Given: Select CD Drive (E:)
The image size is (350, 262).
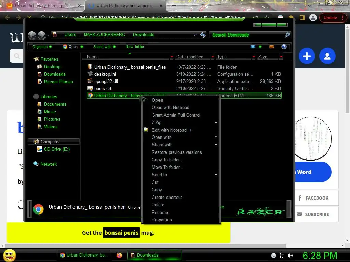Looking at the screenshot, I should [57, 149].
